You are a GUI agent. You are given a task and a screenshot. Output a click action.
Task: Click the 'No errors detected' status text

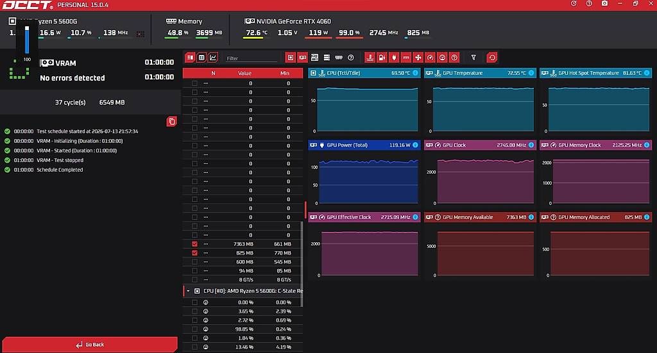73,78
